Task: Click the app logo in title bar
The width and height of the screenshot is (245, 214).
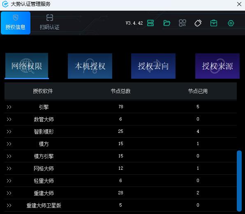Action: pos(5,4)
